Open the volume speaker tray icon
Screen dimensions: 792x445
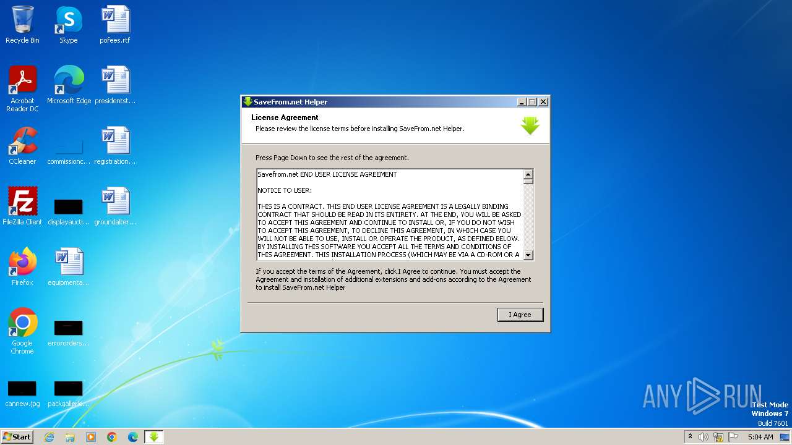704,437
